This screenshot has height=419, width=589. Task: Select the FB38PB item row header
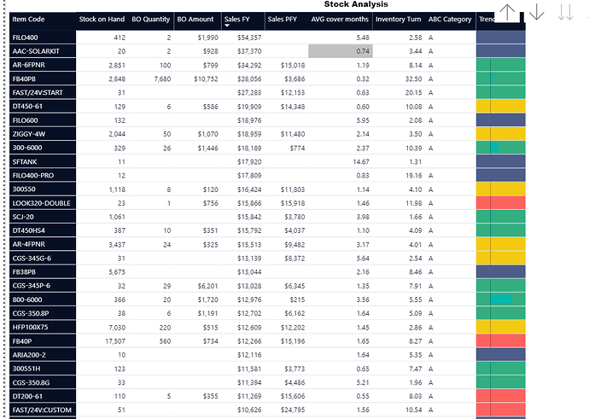click(43, 272)
